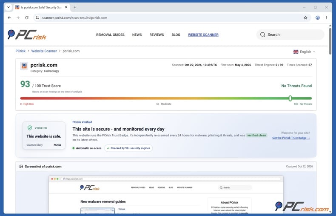Click the UK flag language icon
This screenshot has width=336, height=216.
coord(296,52)
